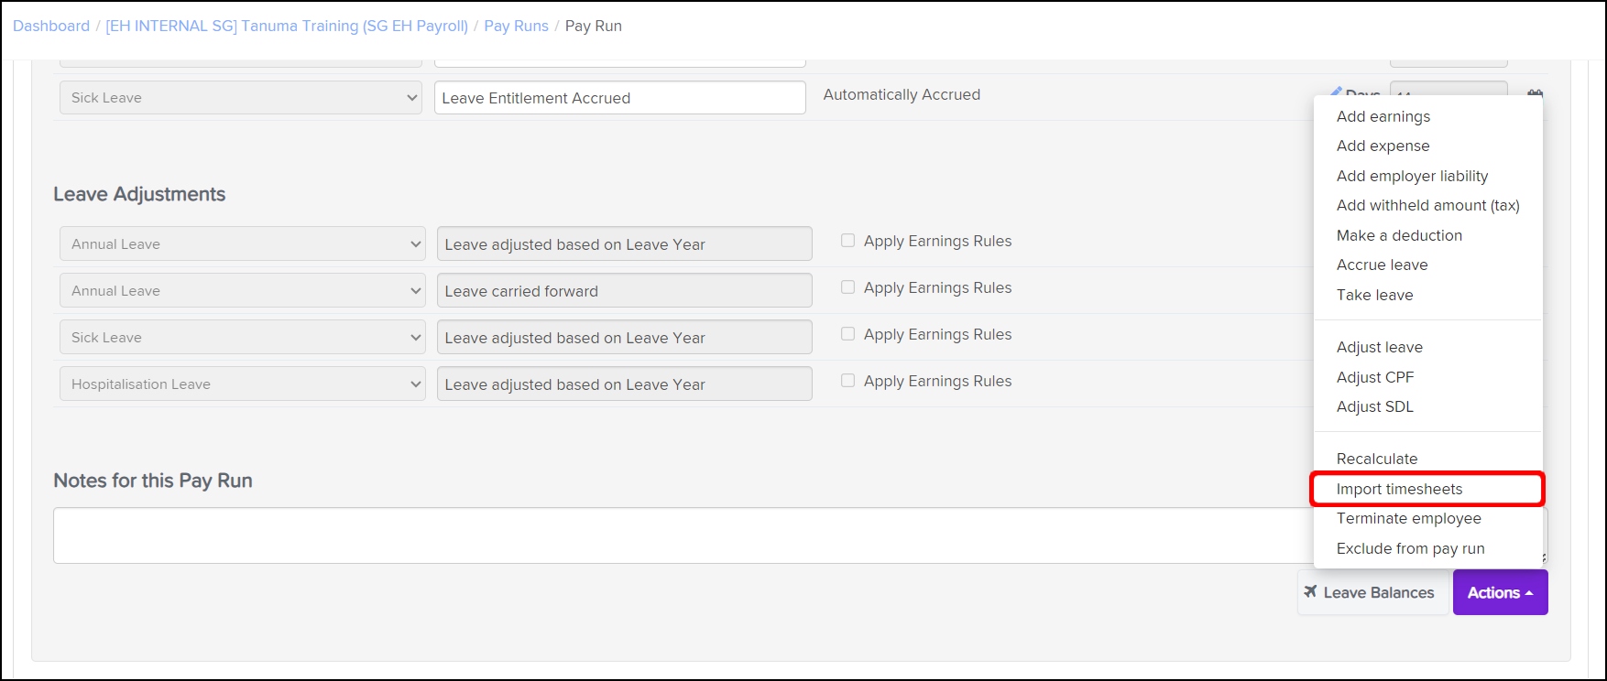Click Annual Leave's Leave adjusted based on Leave Year field

tap(624, 243)
